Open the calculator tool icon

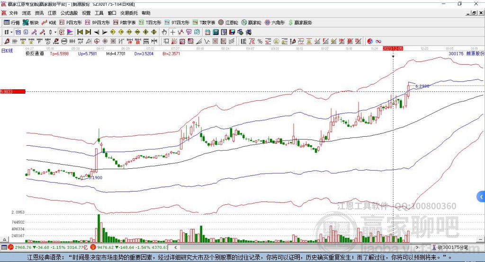click(216, 32)
